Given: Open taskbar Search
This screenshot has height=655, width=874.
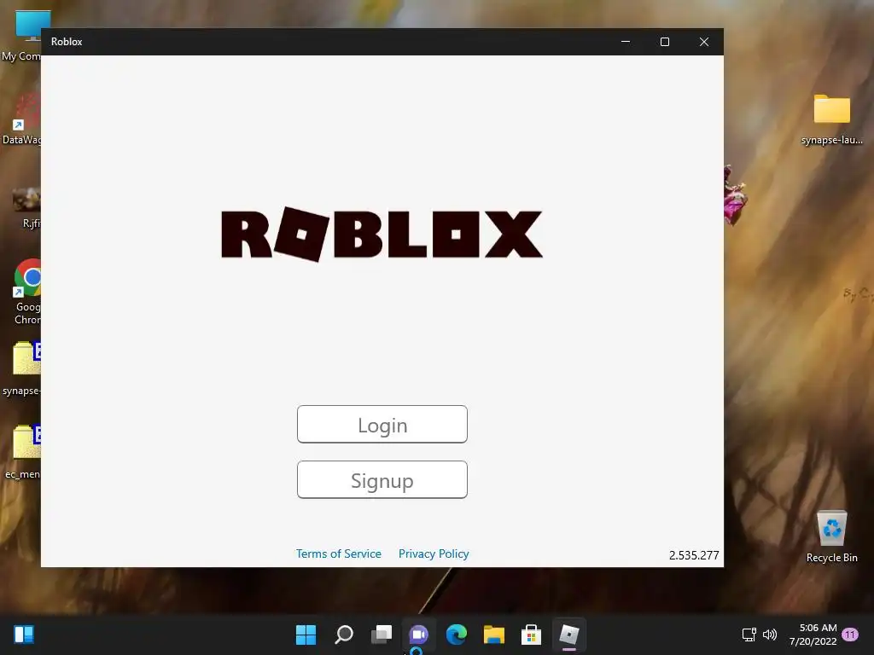Looking at the screenshot, I should coord(344,635).
